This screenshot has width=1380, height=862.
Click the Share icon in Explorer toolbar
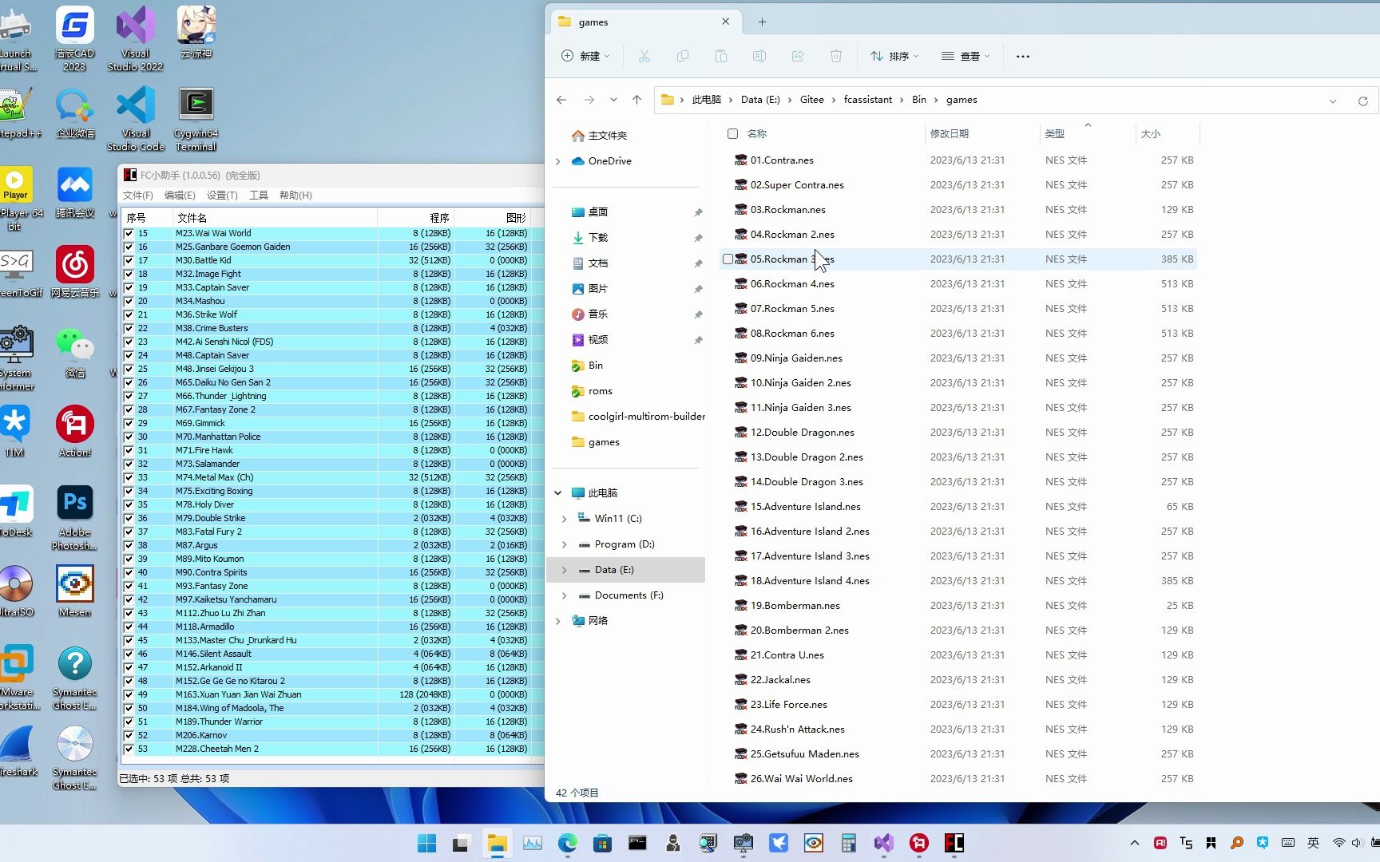[x=797, y=56]
